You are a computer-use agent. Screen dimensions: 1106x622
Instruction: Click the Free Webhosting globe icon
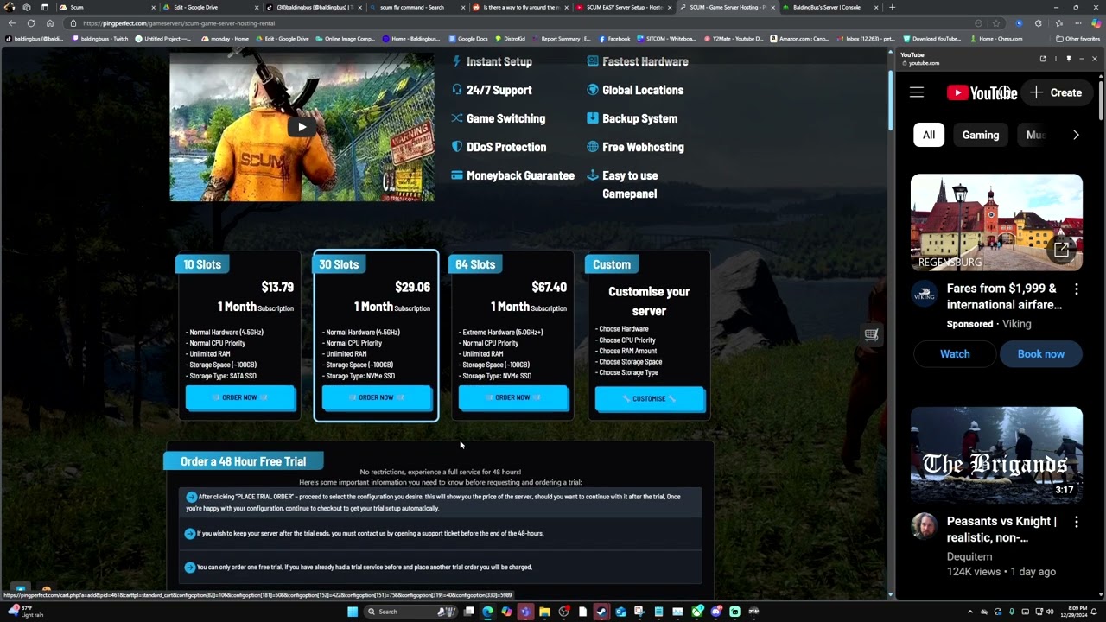coord(593,147)
